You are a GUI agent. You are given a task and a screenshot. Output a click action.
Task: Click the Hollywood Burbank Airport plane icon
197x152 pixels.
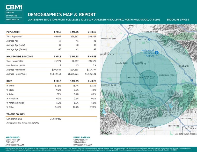point(157,52)
